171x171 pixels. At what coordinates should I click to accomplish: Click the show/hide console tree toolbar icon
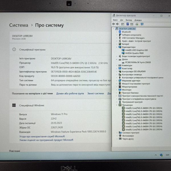pos(123,24)
